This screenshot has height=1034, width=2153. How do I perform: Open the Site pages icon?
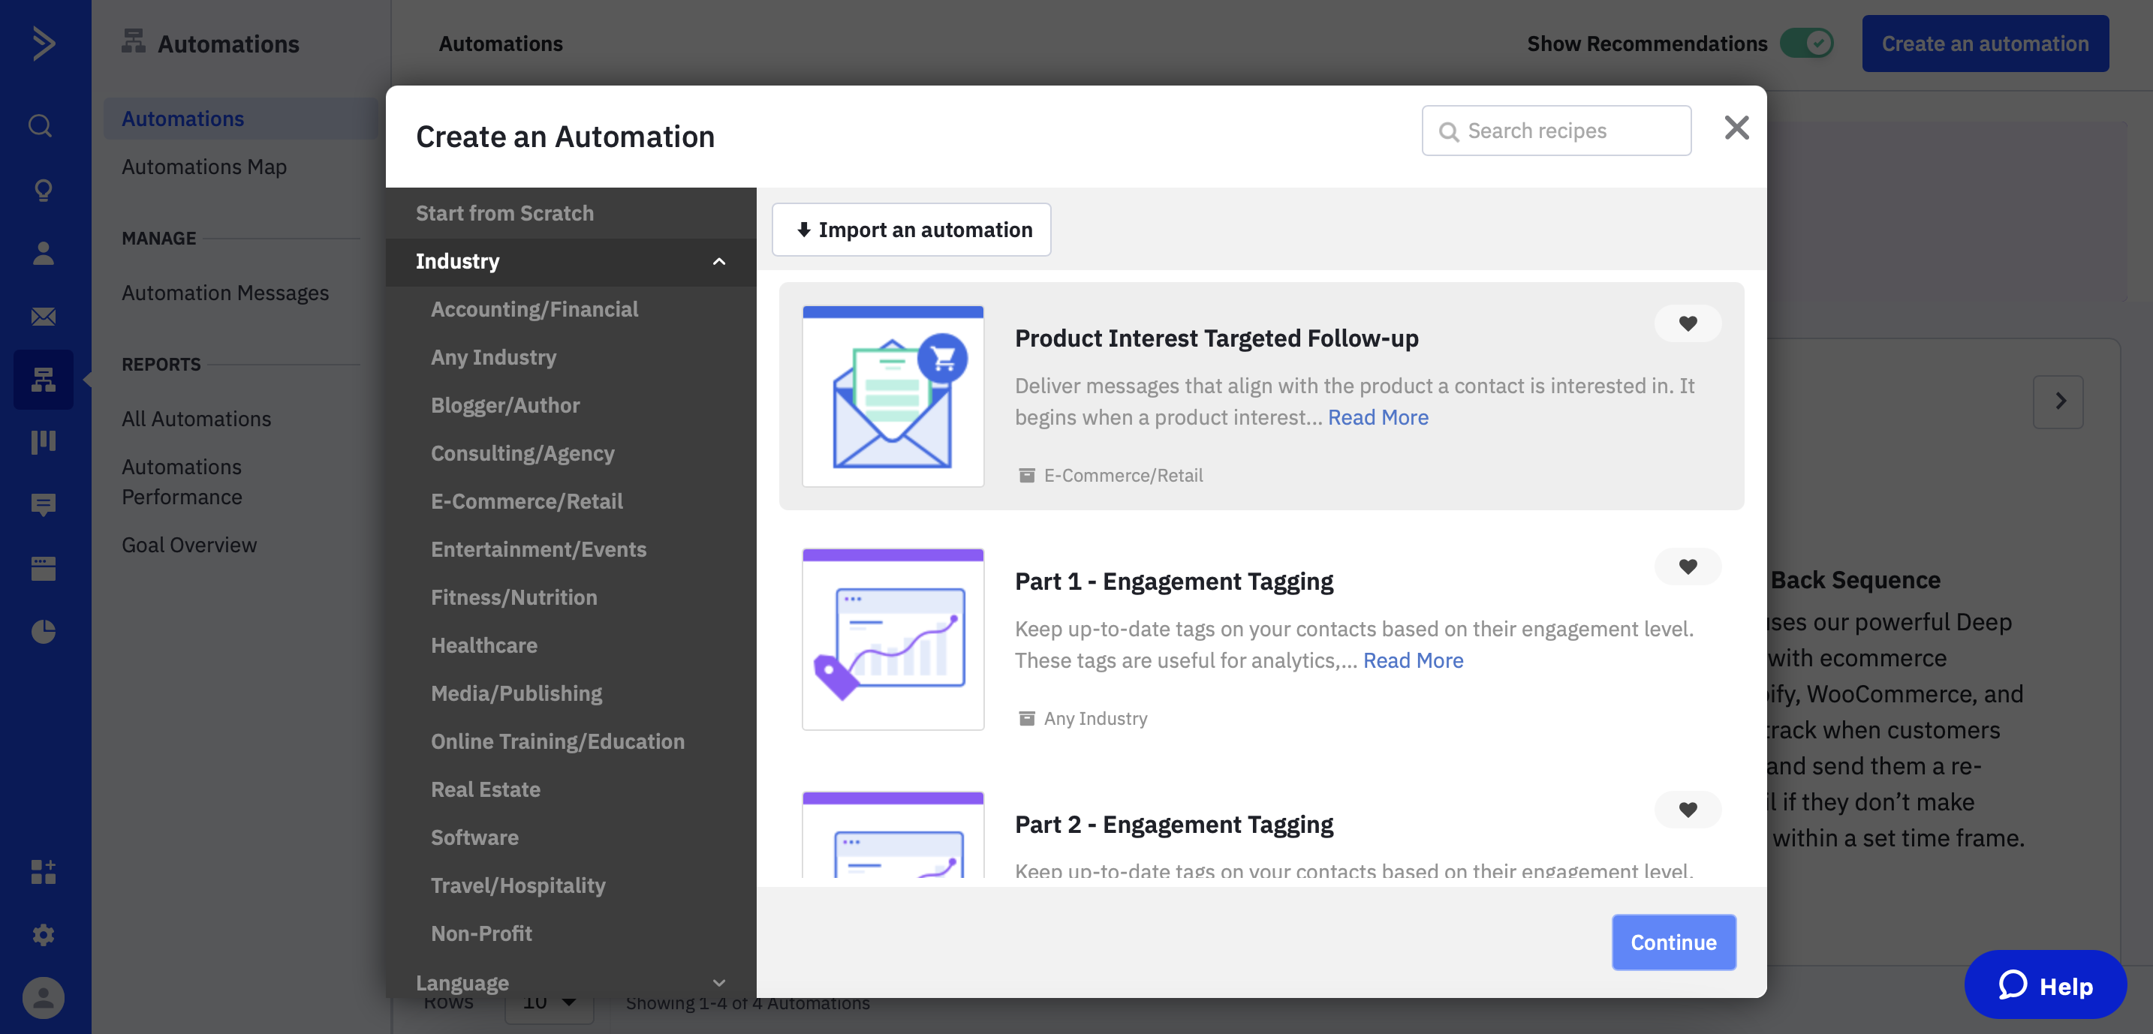point(43,569)
